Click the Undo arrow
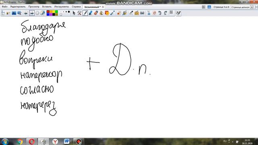Viewport: 258px width, 145px height. 160,13
